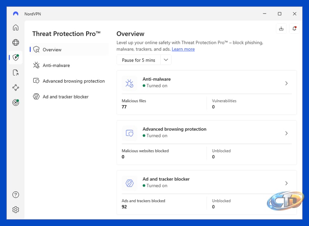Open the Dark Web Monitor target icon

click(16, 103)
